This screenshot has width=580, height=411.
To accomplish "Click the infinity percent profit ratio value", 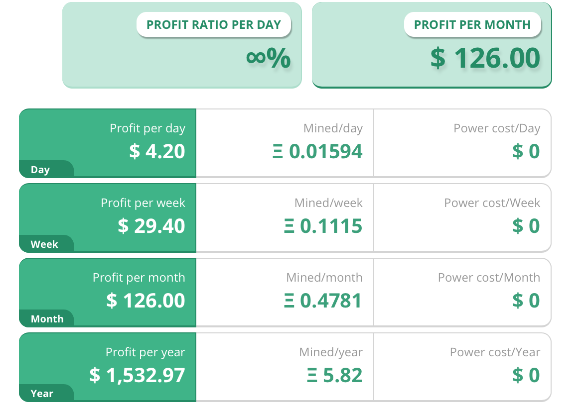I will (x=268, y=58).
